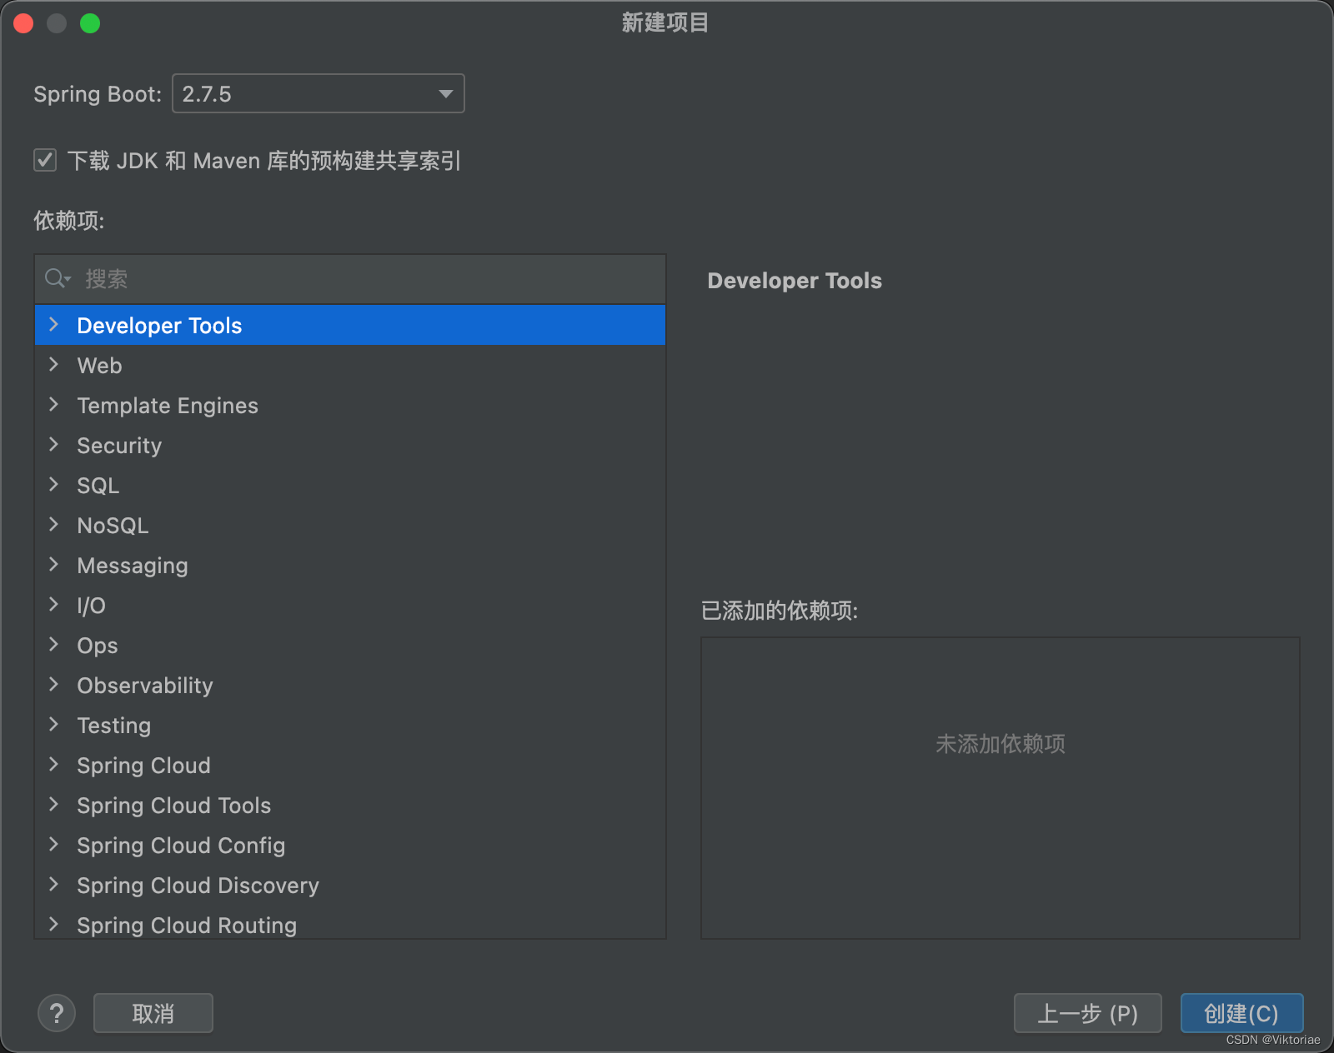Image resolution: width=1334 pixels, height=1053 pixels.
Task: Go back with 上一步 (P) button
Action: point(1087,1013)
